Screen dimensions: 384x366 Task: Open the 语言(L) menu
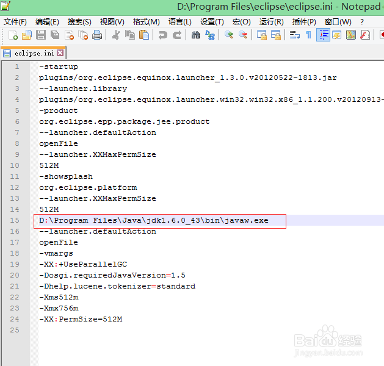click(179, 22)
